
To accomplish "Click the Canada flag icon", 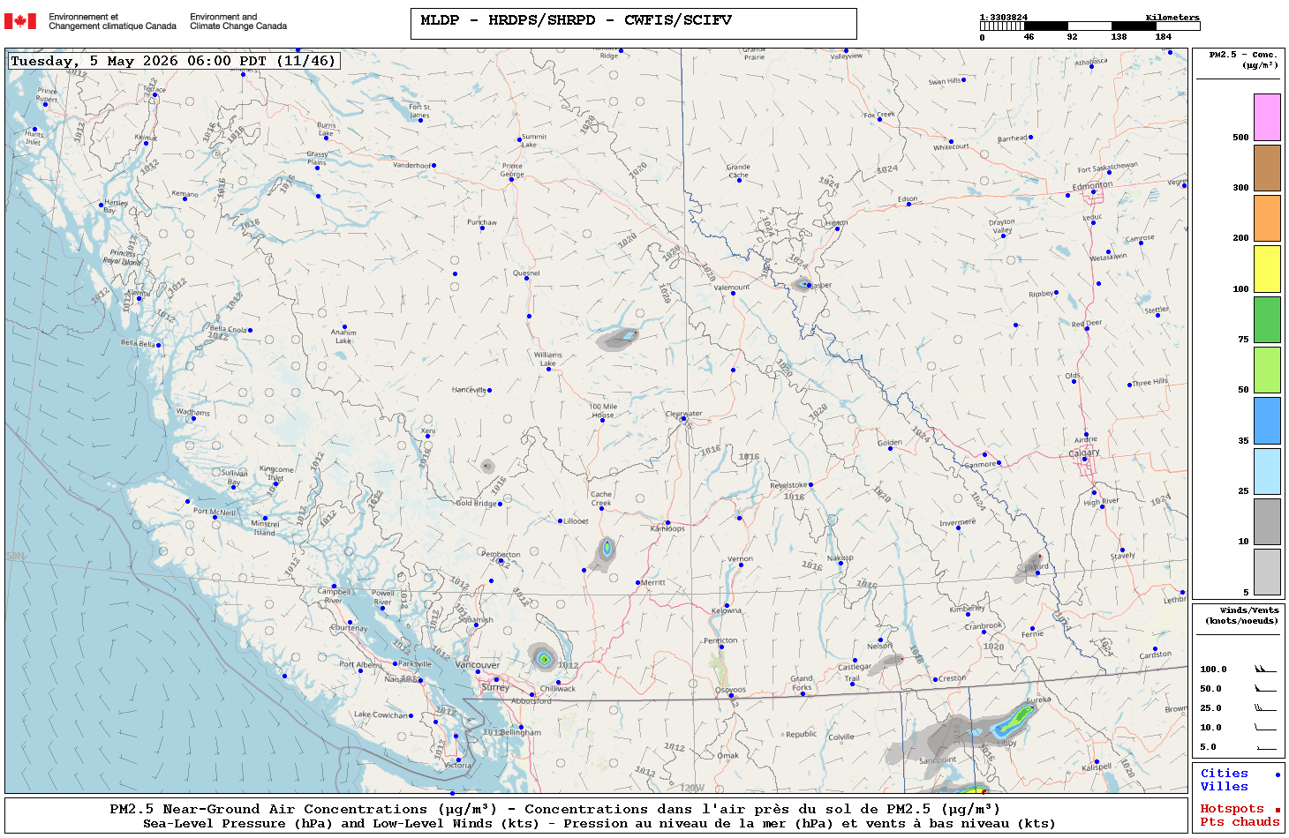I will click(20, 21).
